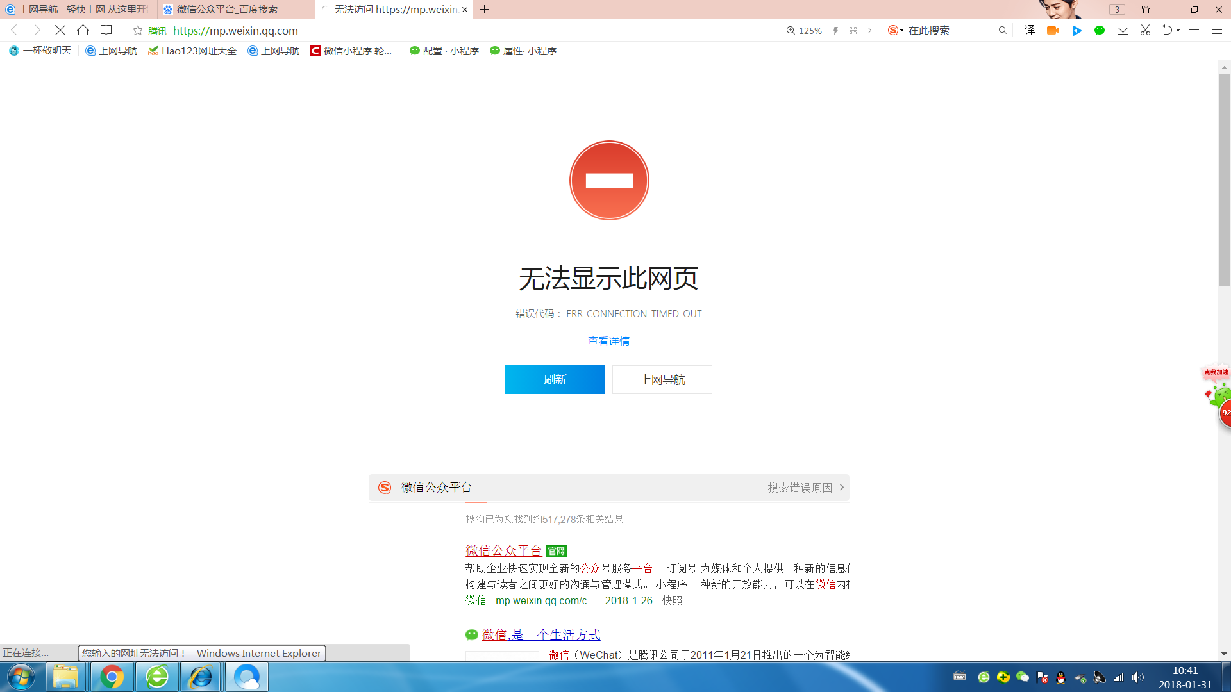The width and height of the screenshot is (1231, 692).
Task: Open the 微信,是一个生活方式 result
Action: (x=540, y=634)
